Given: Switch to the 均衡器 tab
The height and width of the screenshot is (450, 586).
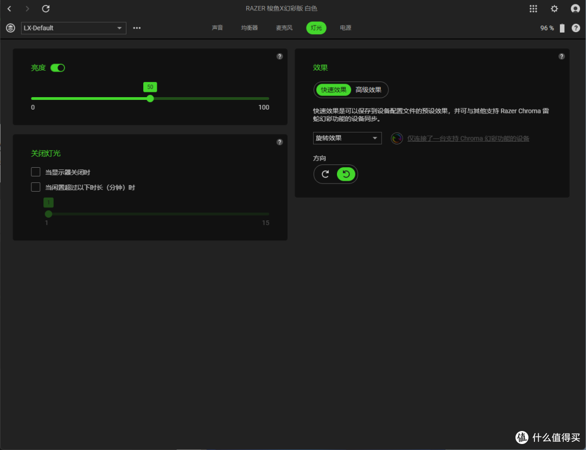Looking at the screenshot, I should pos(249,28).
